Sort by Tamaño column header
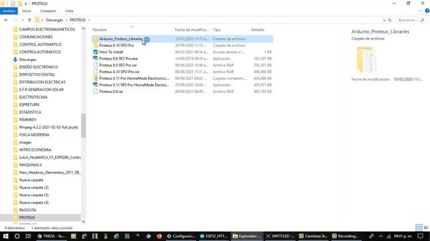Screen dimensions: 430x241 (257, 29)
